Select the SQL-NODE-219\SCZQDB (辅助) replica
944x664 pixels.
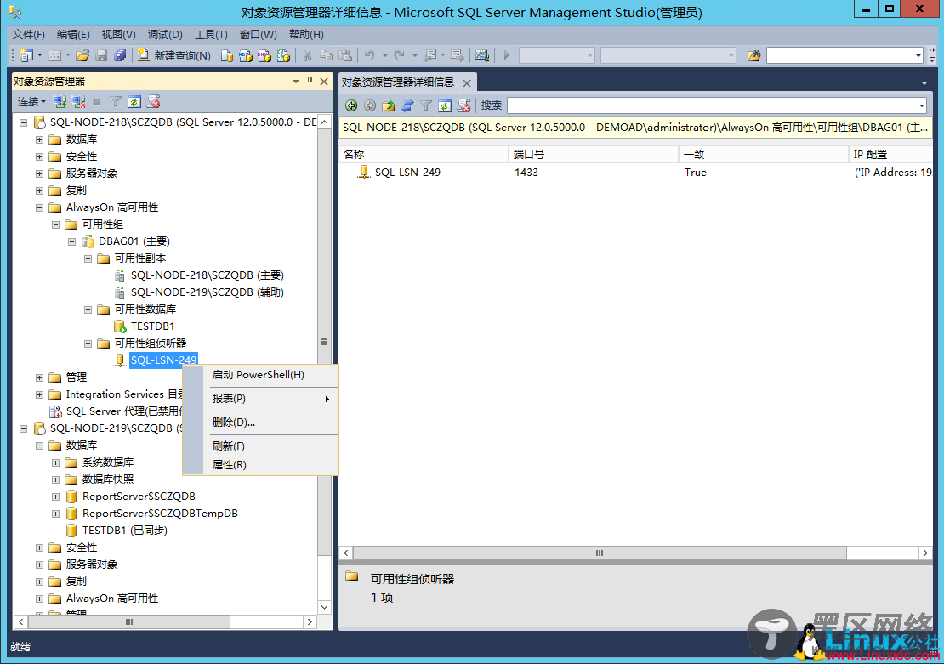coord(208,292)
